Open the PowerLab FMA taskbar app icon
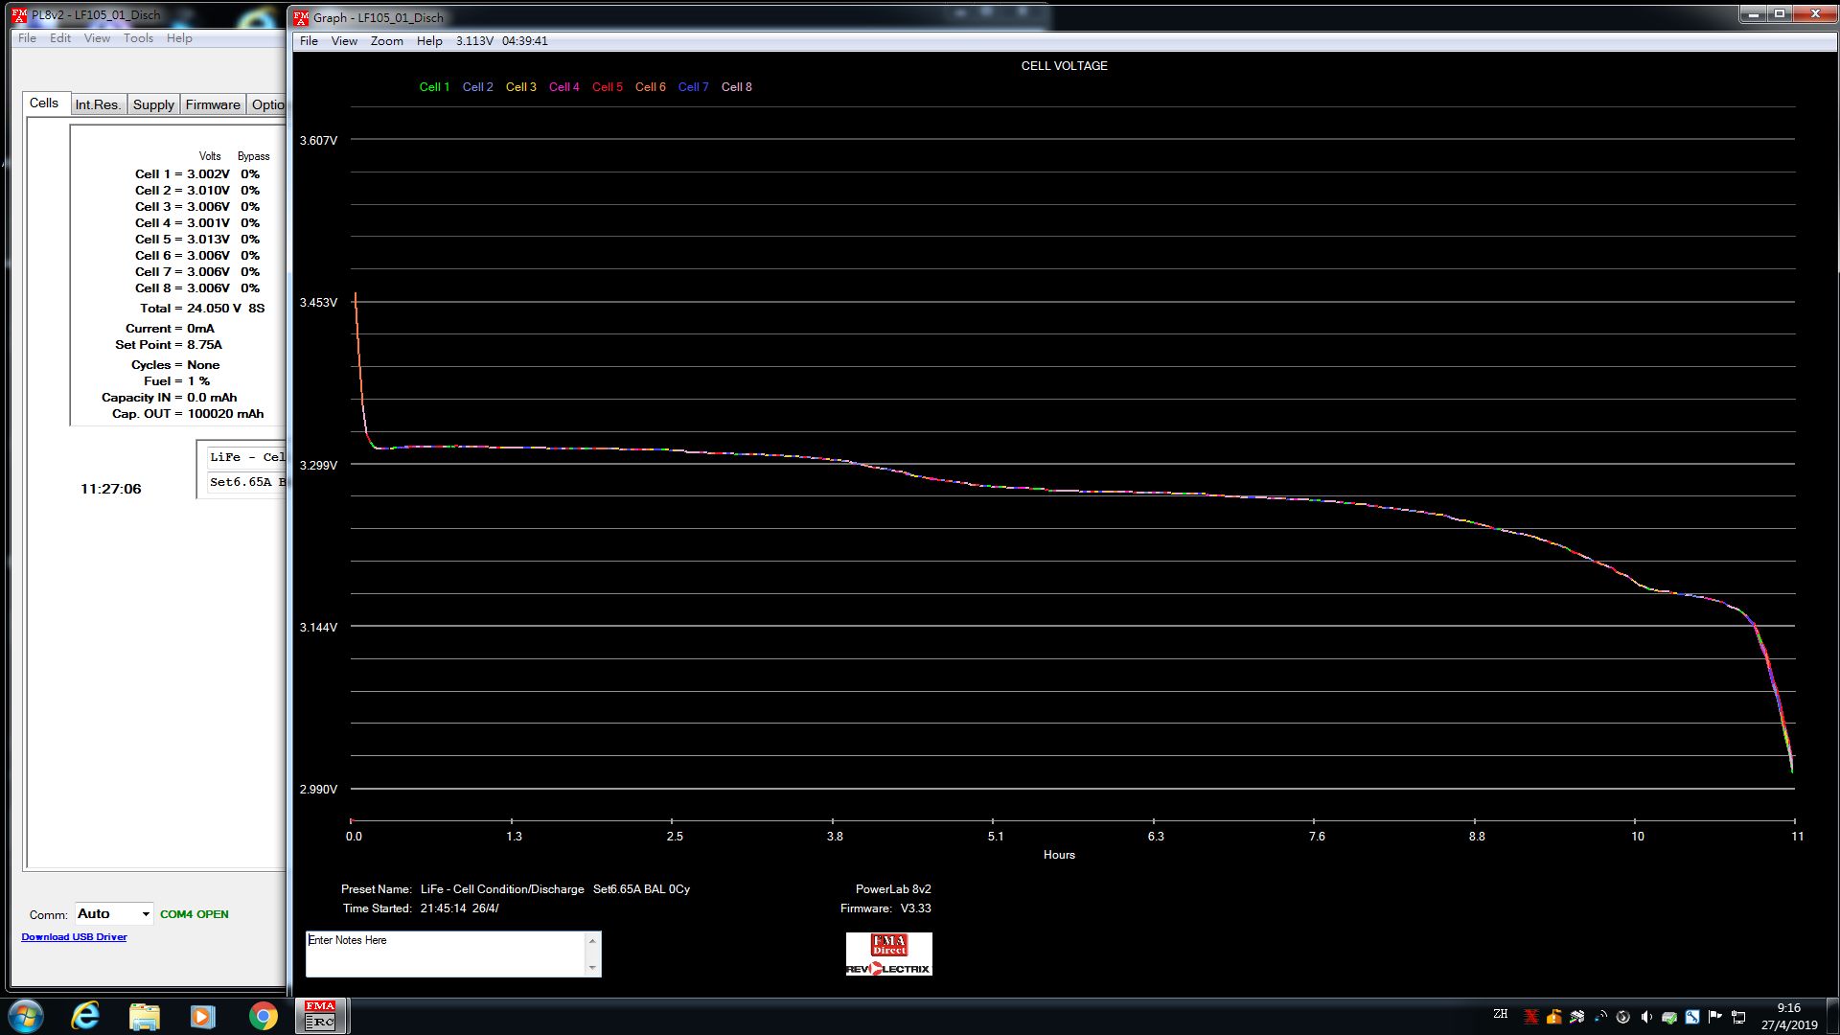The image size is (1840, 1035). [x=320, y=1016]
